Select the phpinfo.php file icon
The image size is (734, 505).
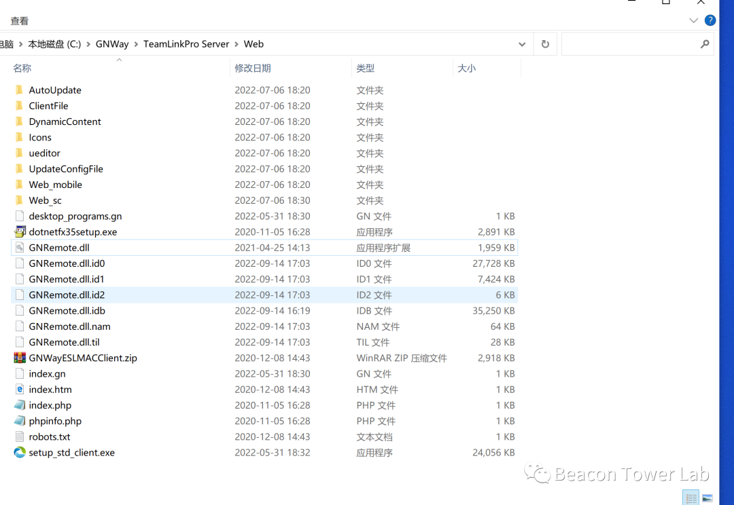point(20,421)
